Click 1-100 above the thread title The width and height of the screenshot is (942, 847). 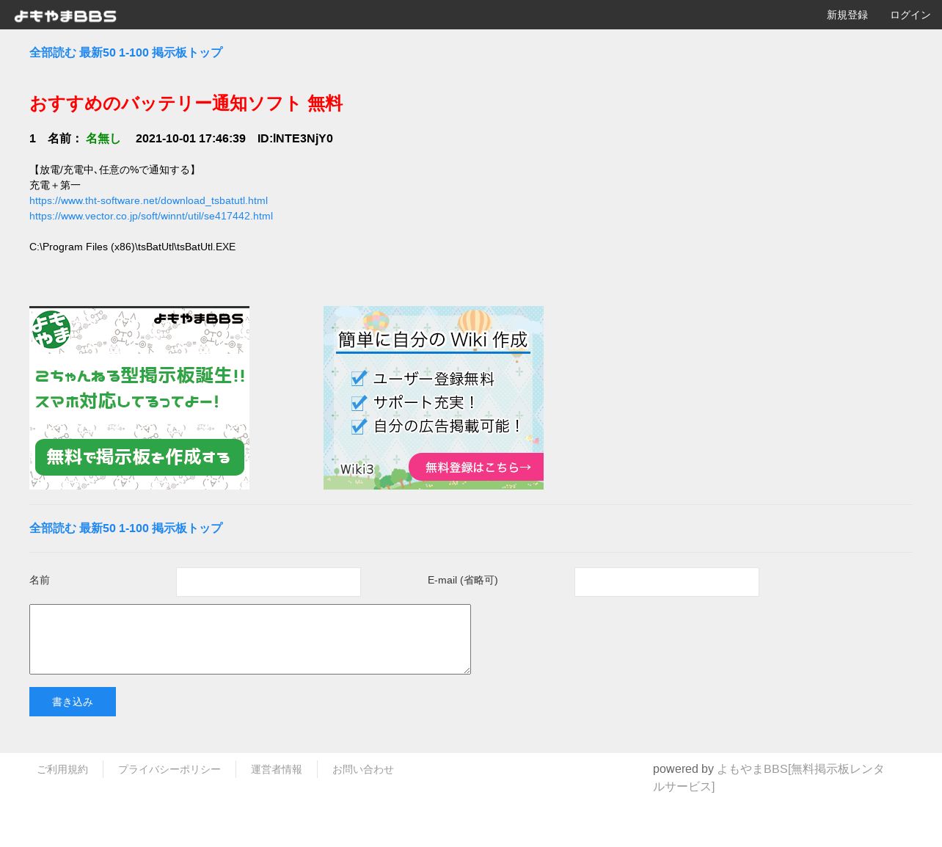click(134, 53)
